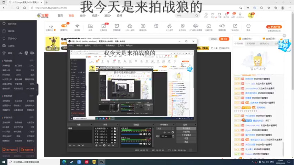Open the 更多 ellipsis icon in Douyu toolbar

click(x=248, y=26)
